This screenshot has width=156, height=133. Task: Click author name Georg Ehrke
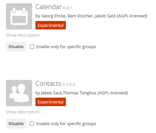tap(53, 16)
